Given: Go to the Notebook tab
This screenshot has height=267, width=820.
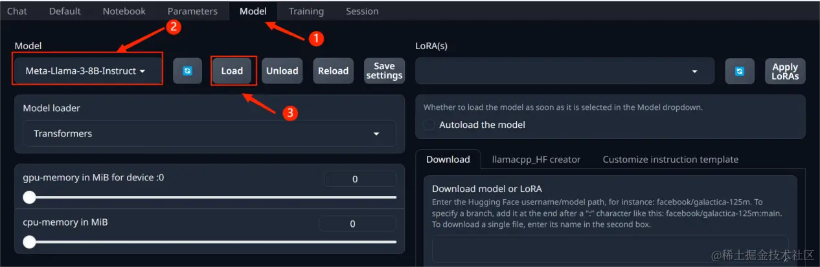Looking at the screenshot, I should [x=124, y=11].
